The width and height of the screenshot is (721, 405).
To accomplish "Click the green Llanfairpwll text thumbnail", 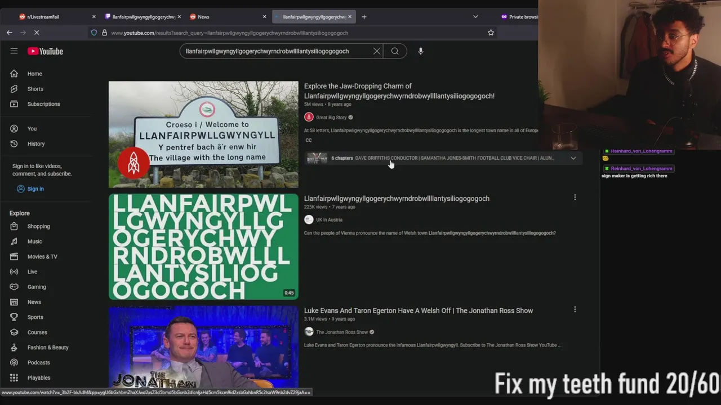I will [203, 247].
